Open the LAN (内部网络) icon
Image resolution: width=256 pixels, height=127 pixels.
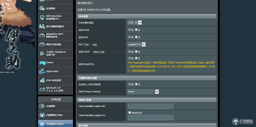click(x=42, y=115)
